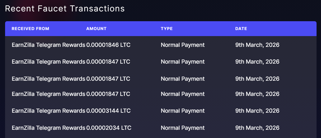Click the Amount column header
This screenshot has width=321, height=138.
coord(96,29)
